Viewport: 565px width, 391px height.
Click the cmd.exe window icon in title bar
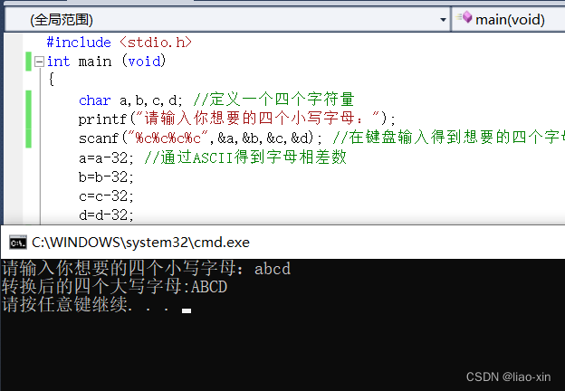tap(16, 243)
